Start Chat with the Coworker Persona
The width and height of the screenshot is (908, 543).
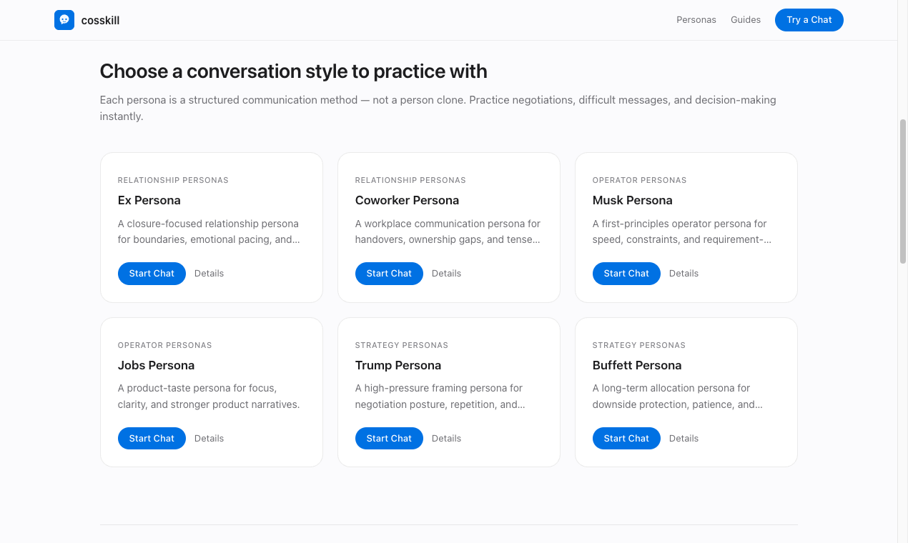(x=389, y=274)
